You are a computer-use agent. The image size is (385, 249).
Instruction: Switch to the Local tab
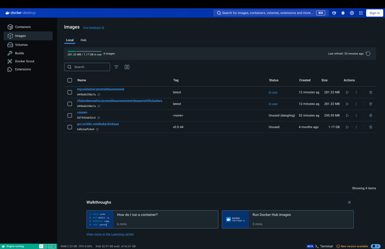pos(70,40)
